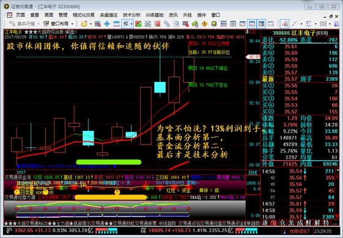Image resolution: width=343 pixels, height=238 pixels.
Task: Select the diagonal line drawing tool
Action: tap(295, 24)
